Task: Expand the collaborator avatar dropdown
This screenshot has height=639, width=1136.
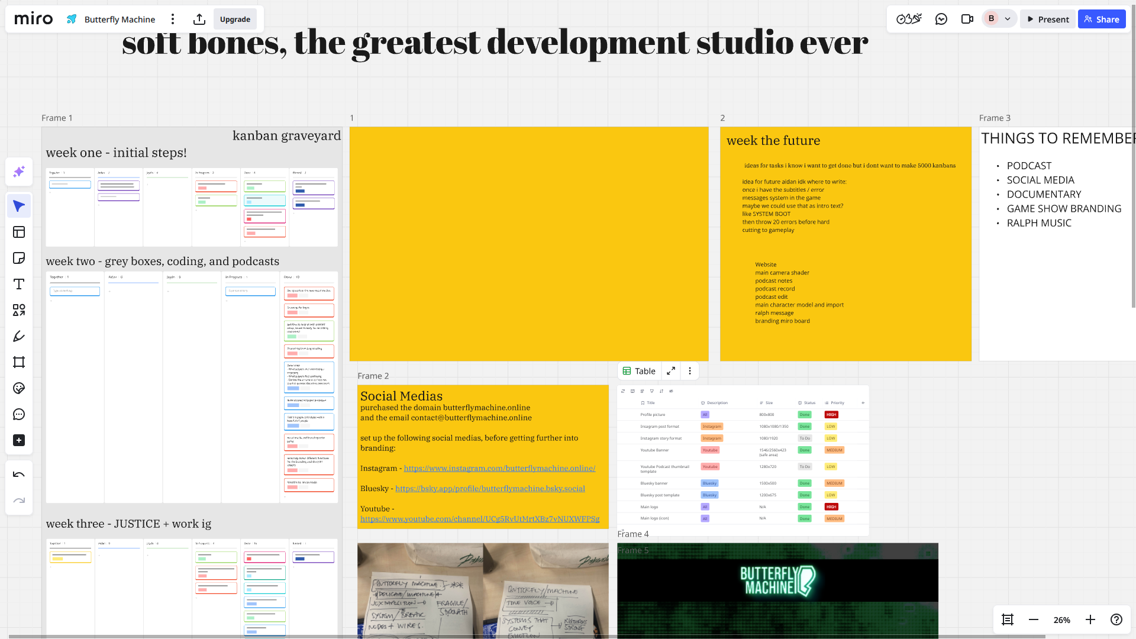Action: pyautogui.click(x=1008, y=19)
